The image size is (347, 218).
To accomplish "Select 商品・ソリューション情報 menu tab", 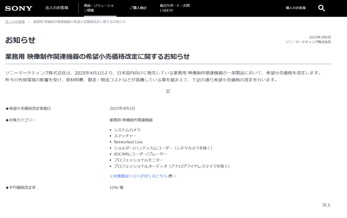I will (99, 8).
